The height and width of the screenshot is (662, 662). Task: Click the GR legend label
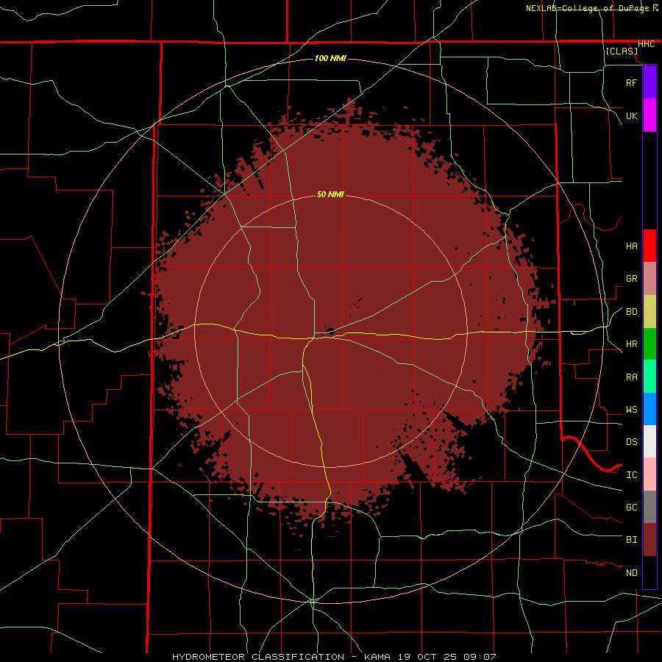tap(632, 279)
